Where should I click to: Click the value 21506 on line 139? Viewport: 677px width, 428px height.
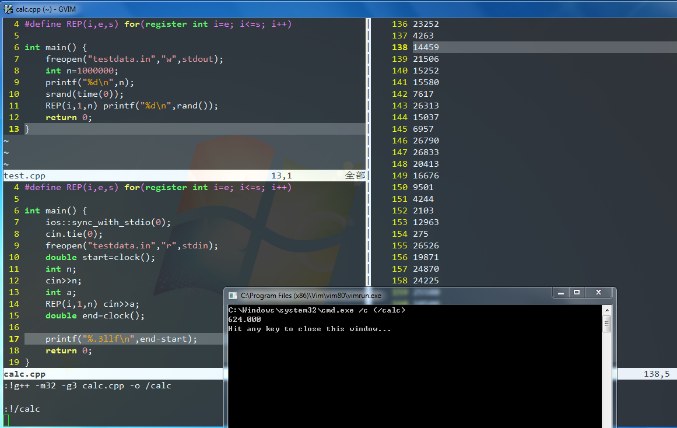coord(426,59)
